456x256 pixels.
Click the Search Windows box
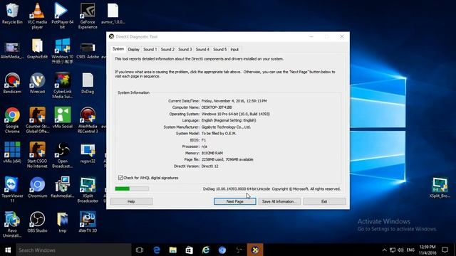73,250
